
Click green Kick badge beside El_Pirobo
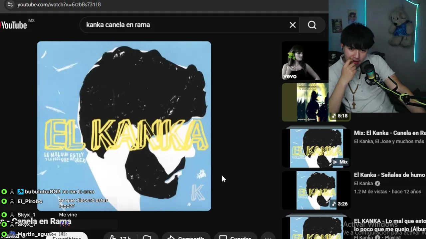click(x=4, y=201)
